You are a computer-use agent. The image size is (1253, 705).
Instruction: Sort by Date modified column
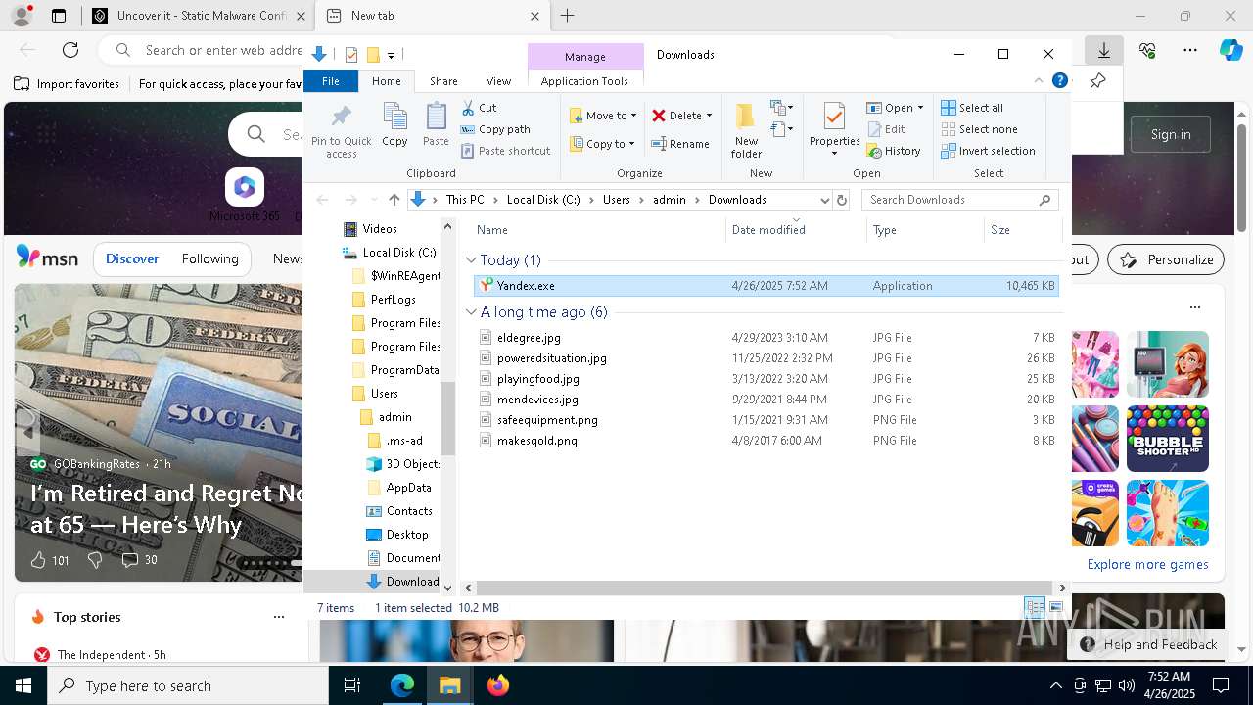pyautogui.click(x=796, y=230)
